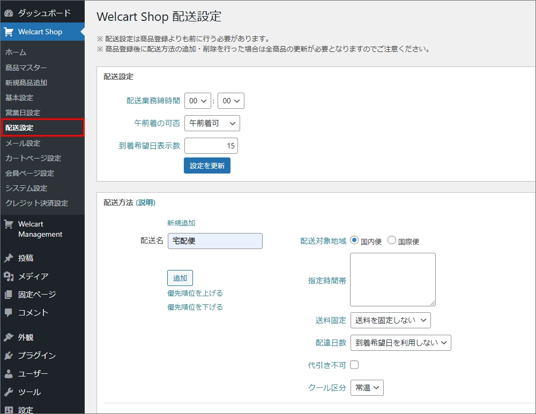This screenshot has width=536, height=414.
Task: Open メール設定 menu item
Action: coord(23,143)
